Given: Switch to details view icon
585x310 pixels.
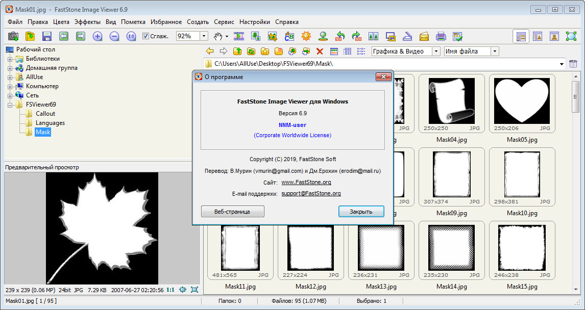Looking at the screenshot, I should click(347, 51).
